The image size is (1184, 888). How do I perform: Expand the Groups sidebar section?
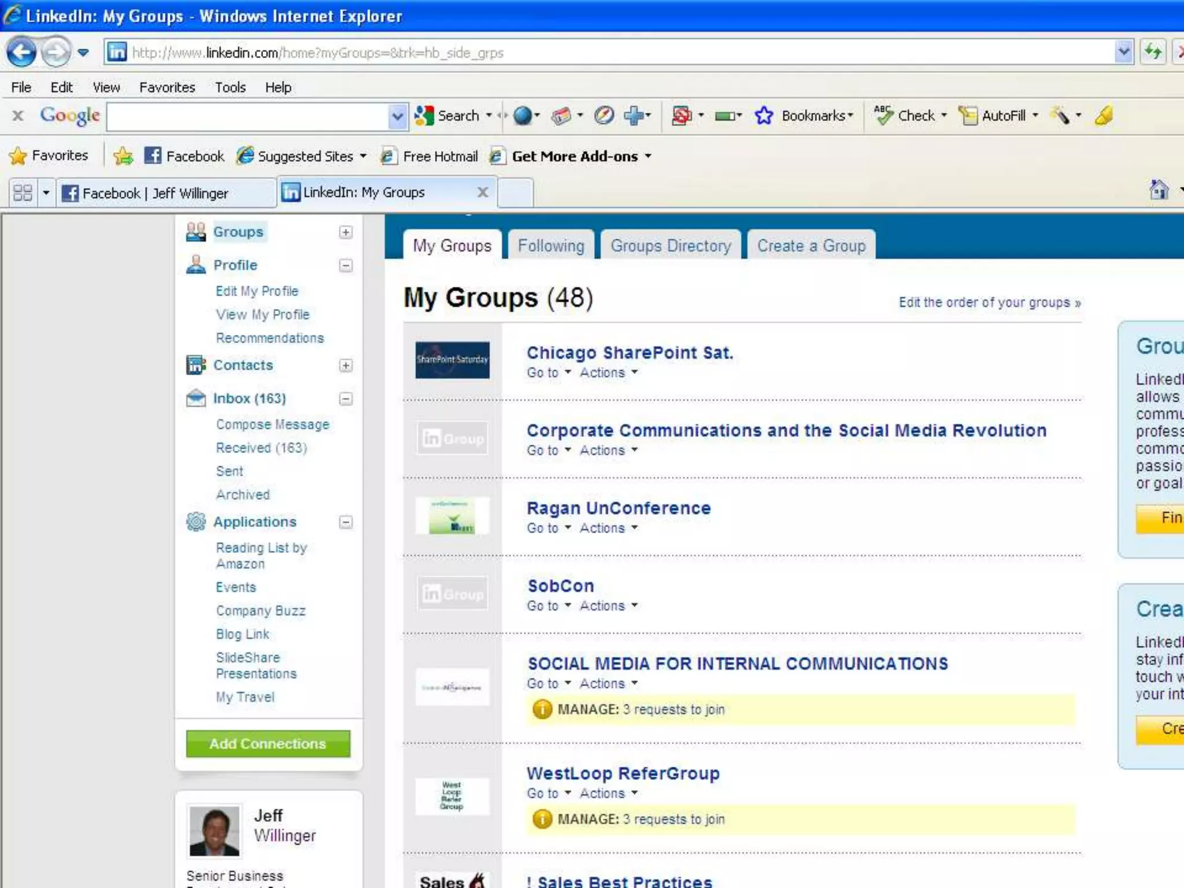[346, 232]
